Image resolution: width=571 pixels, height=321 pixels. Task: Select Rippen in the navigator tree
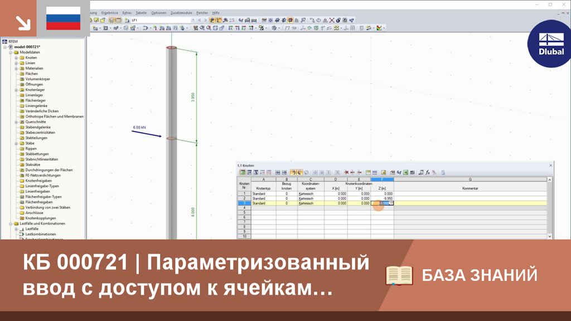31,148
